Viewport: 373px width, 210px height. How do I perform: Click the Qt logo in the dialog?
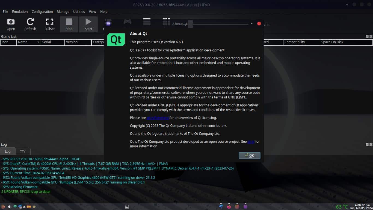[x=116, y=40]
